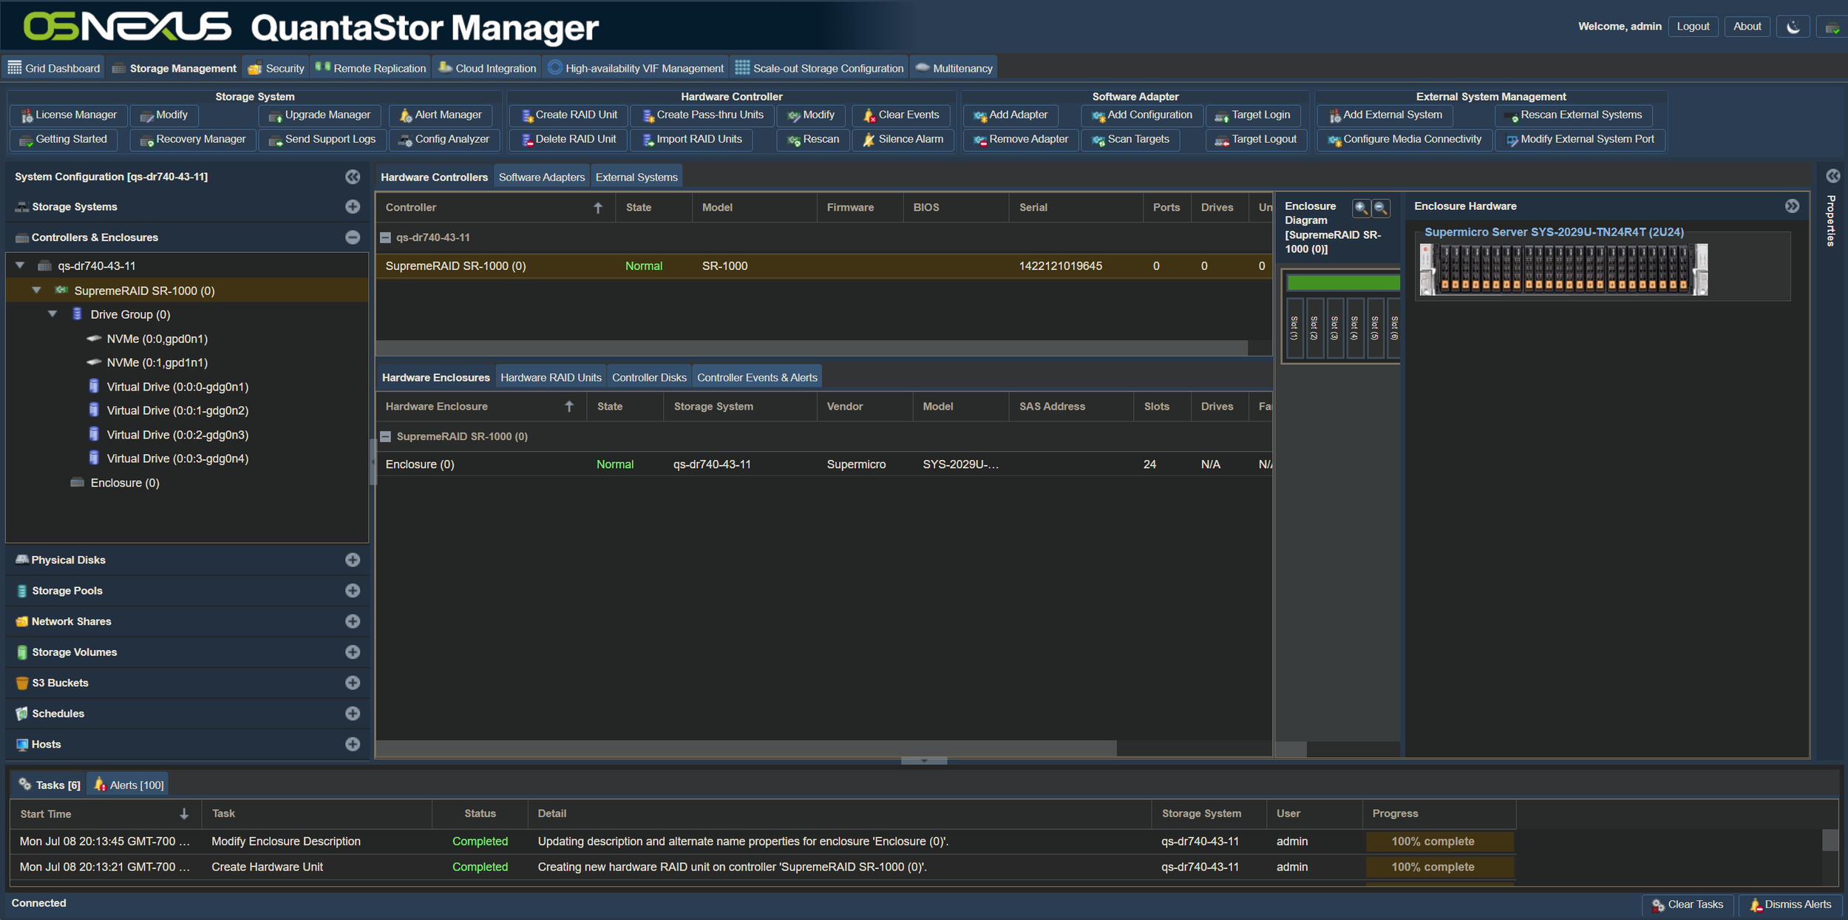Viewport: 1848px width, 920px height.
Task: Click the Enclosure Diagram zoom out magnifier
Action: click(1380, 208)
